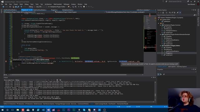Screen dimensions: 200x112
Task: Open Visual Studio Code from taskbar
Action: (x=43, y=110)
